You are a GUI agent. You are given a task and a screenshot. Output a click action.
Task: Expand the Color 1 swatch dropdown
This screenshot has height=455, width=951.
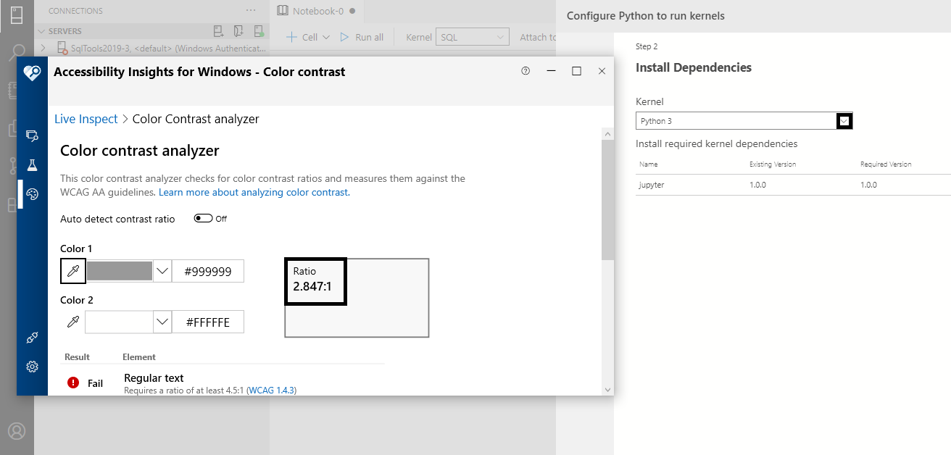click(161, 271)
